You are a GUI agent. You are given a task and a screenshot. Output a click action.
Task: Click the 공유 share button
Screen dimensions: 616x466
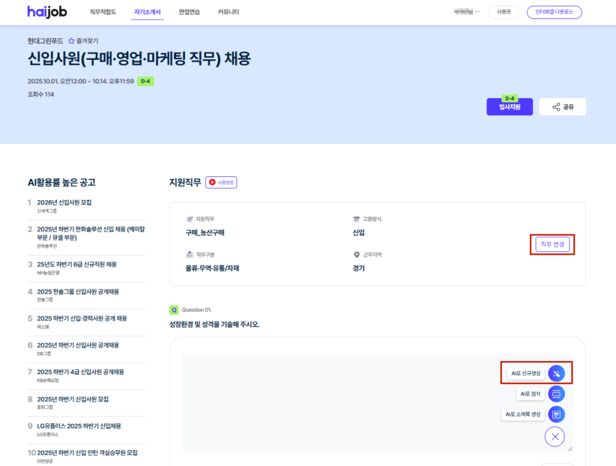[x=562, y=107]
